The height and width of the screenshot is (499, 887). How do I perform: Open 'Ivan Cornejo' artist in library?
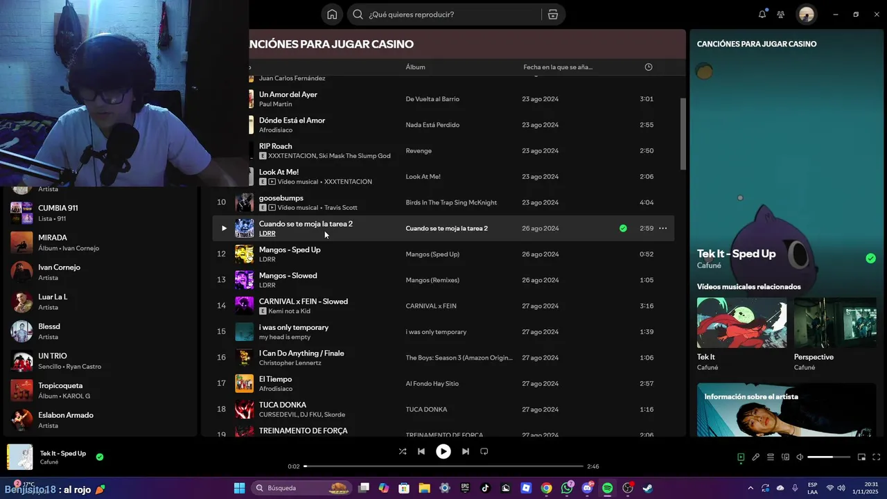100,272
